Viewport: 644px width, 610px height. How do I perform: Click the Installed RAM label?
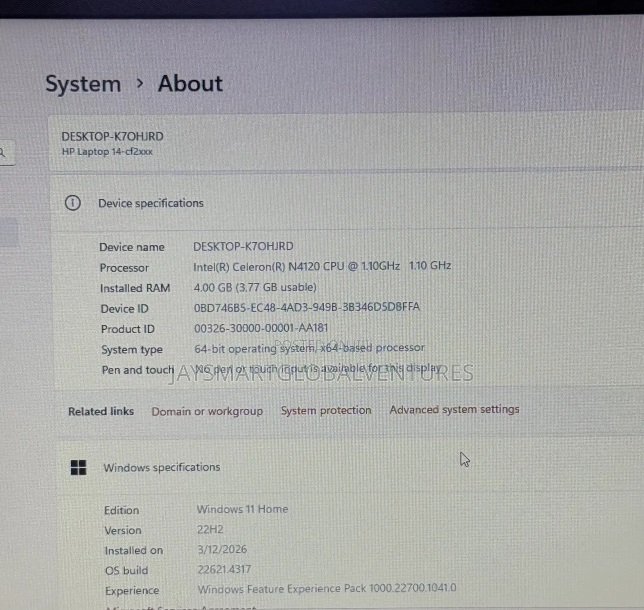tap(135, 288)
